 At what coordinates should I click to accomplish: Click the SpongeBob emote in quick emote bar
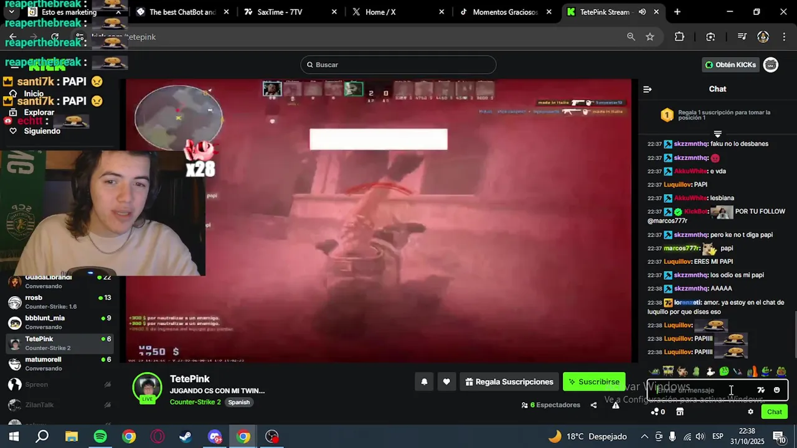(x=669, y=371)
